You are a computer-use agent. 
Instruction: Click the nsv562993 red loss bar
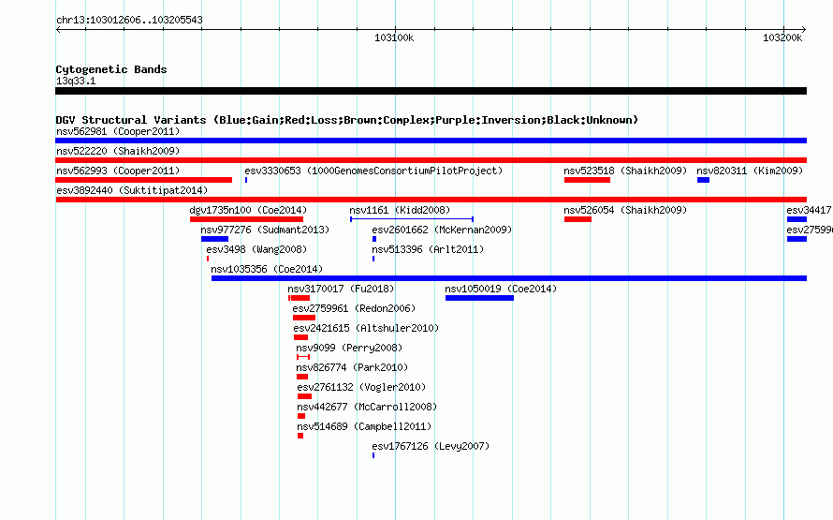coord(144,180)
